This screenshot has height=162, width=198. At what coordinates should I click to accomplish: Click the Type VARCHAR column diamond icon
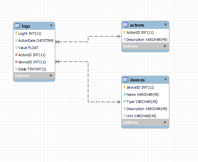[x=125, y=101]
